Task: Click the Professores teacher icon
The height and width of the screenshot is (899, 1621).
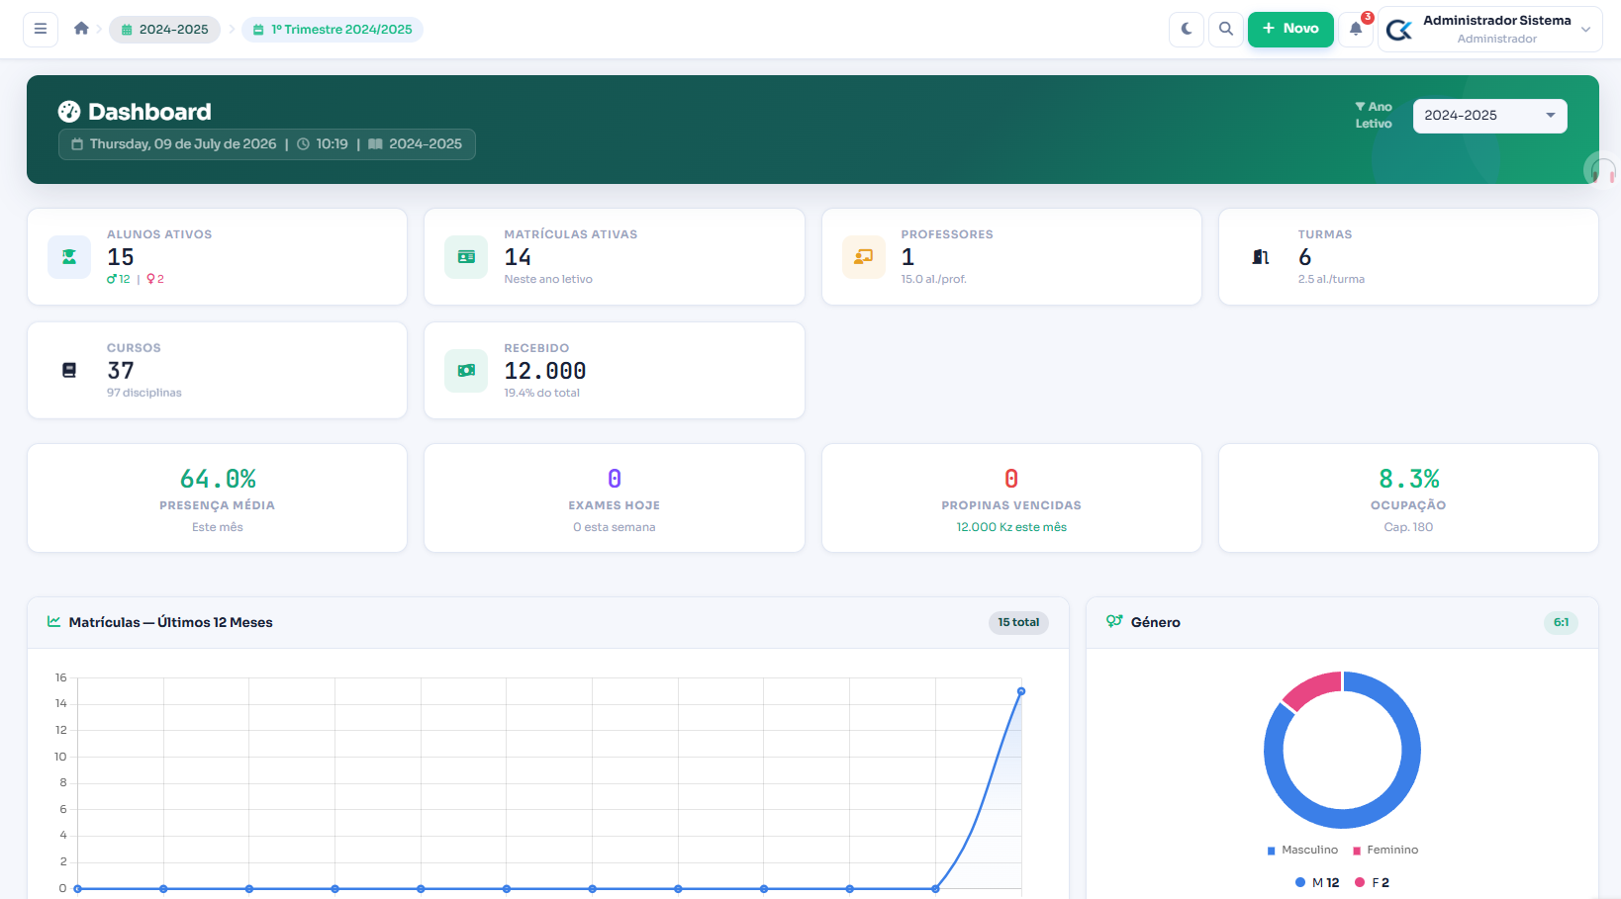Action: (x=864, y=257)
